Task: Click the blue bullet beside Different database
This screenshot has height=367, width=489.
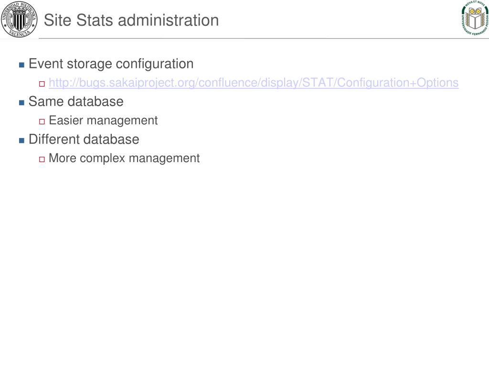Action: 21,140
